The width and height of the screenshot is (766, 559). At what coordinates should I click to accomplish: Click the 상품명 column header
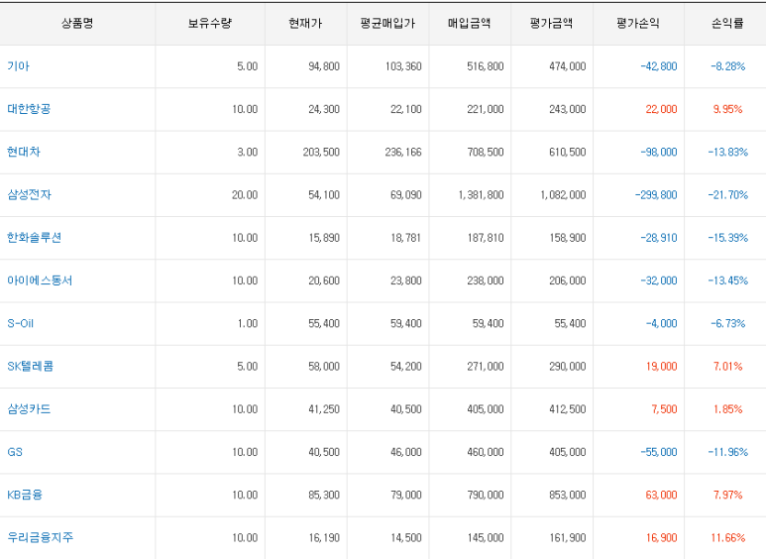[x=77, y=23]
